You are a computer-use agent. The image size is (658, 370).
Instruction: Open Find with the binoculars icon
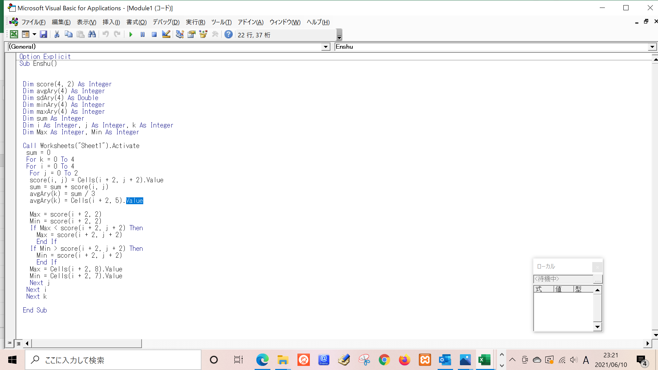pyautogui.click(x=92, y=34)
